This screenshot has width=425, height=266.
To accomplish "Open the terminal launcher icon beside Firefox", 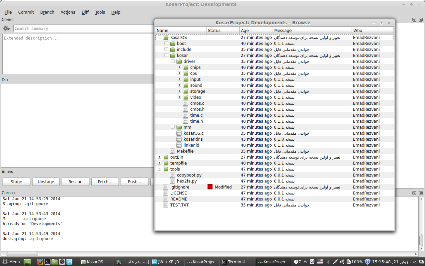I will coord(47,262).
